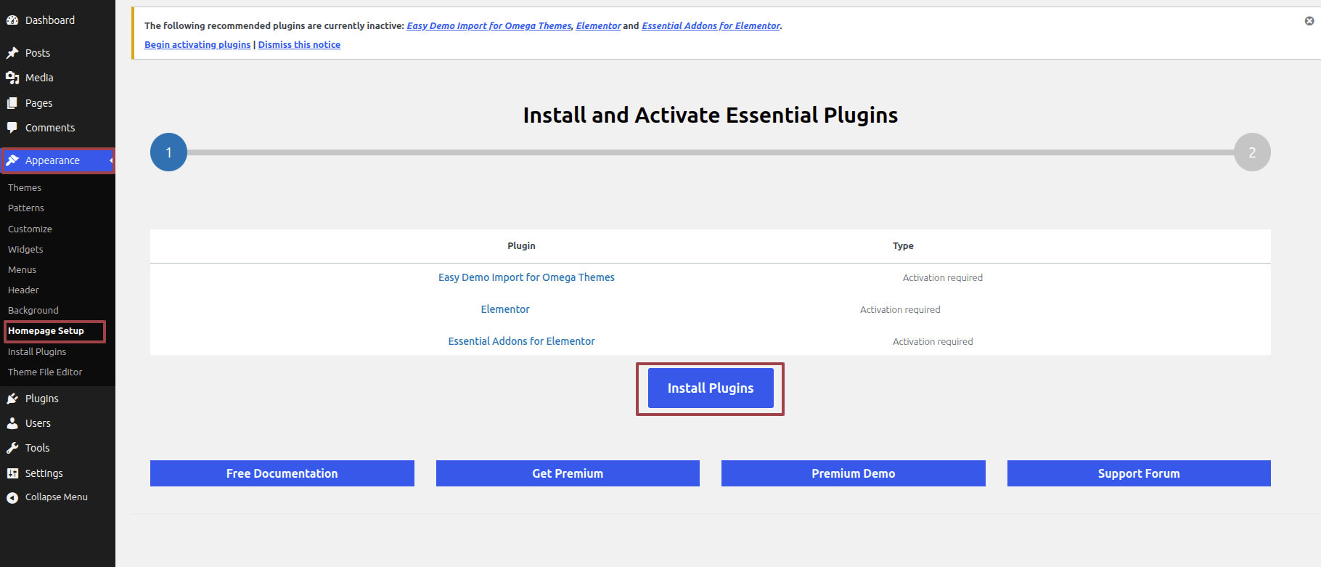Screen dimensions: 1321x567
Task: Click the Users person icon
Action: [12, 423]
